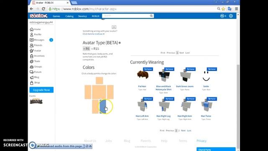Click the robloxgamerguy44 username
Screen dimensions: 268x151
(41, 22)
